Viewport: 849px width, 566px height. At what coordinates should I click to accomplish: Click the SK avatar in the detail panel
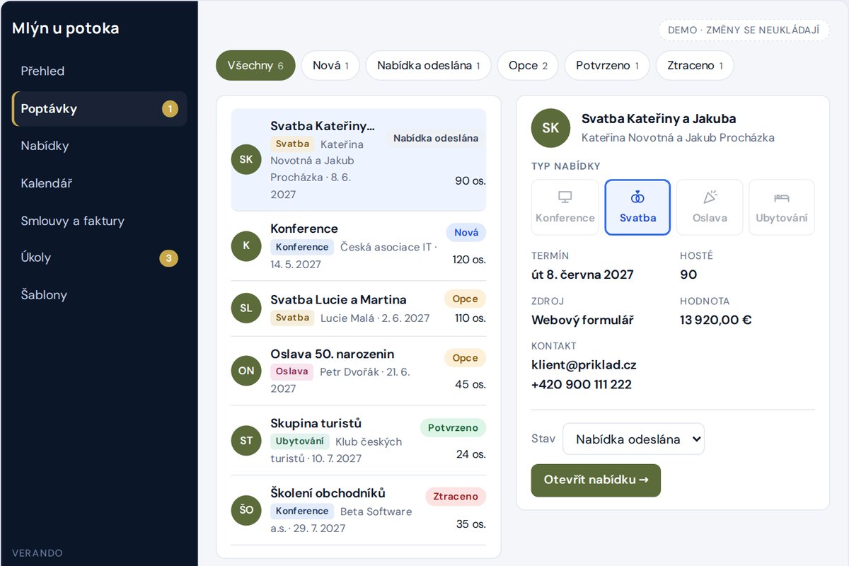(x=550, y=128)
